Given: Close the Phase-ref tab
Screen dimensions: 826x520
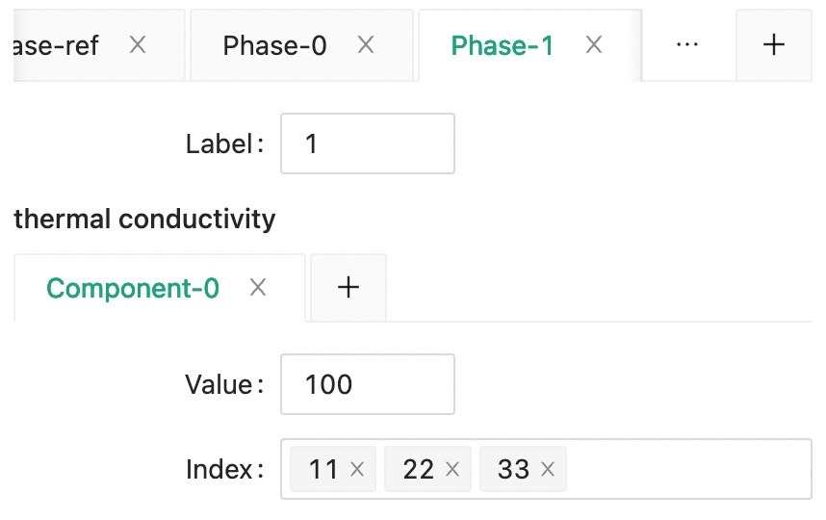Looking at the screenshot, I should pyautogui.click(x=138, y=45).
